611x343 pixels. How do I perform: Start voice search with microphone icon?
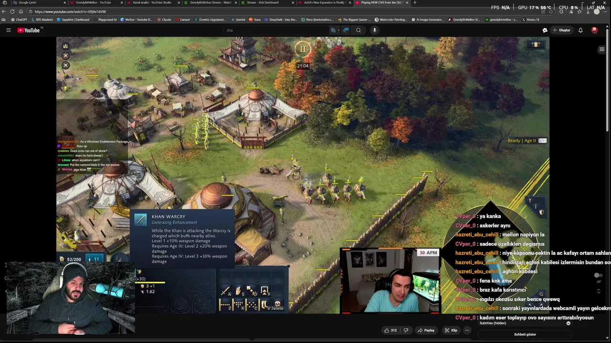[375, 30]
